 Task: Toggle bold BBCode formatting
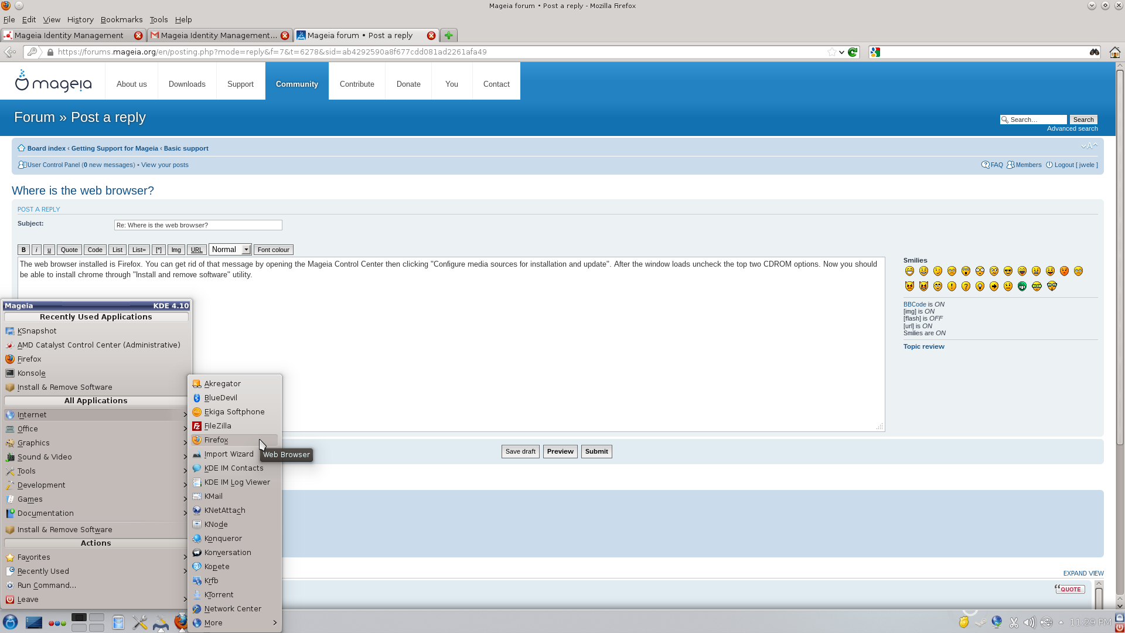click(23, 250)
